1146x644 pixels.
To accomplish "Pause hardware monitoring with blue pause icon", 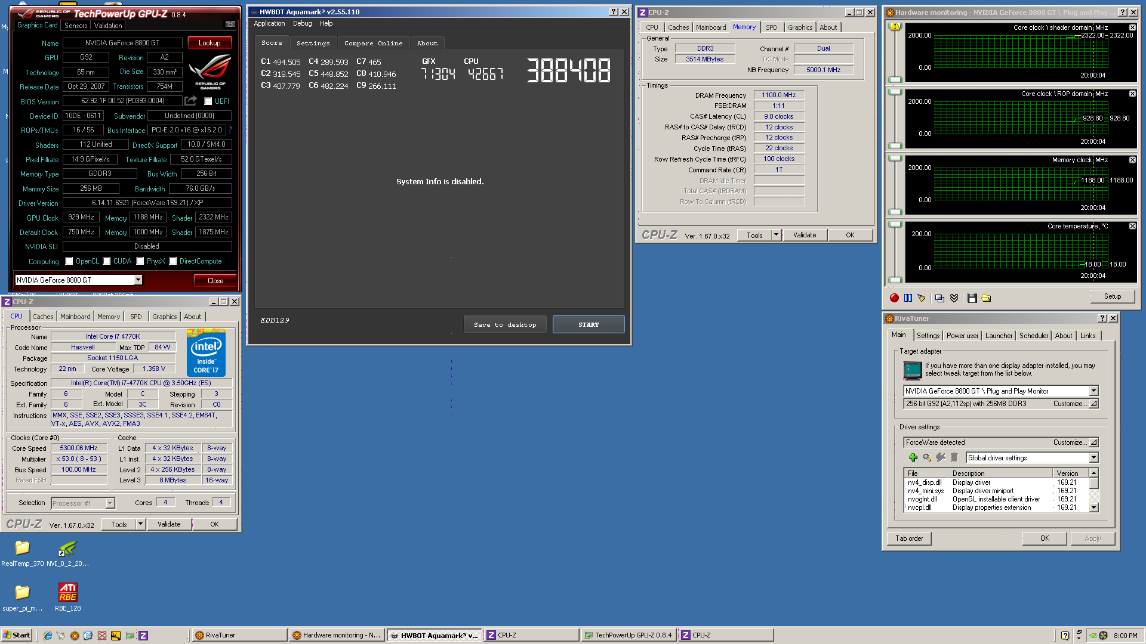I will 908,298.
